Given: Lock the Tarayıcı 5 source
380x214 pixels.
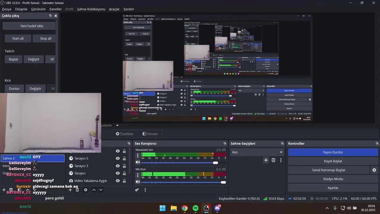Looking at the screenshot, I should (x=124, y=158).
